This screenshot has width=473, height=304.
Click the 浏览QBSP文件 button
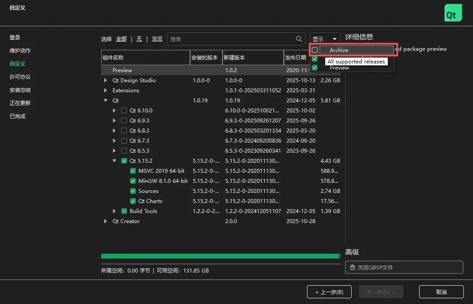point(404,267)
